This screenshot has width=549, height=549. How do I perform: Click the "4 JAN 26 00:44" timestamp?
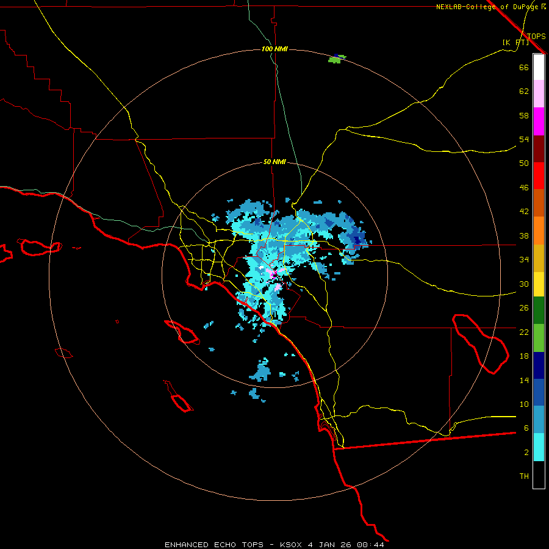coord(346,545)
